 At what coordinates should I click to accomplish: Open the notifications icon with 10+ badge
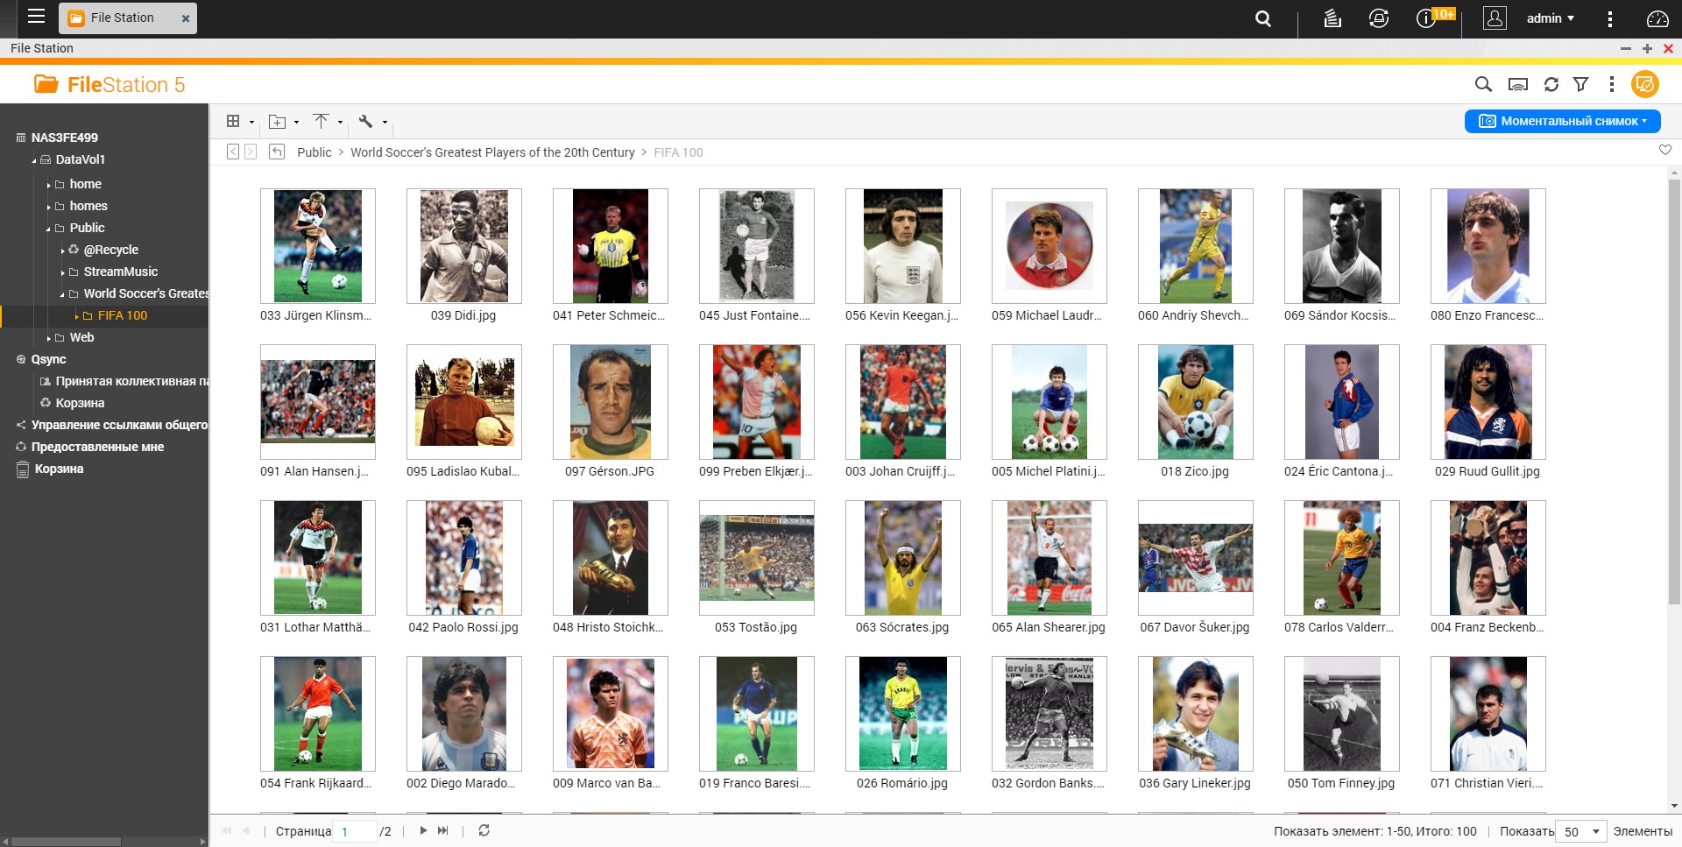[1426, 18]
